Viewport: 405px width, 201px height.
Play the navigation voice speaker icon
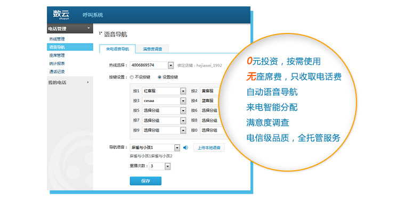(185, 148)
